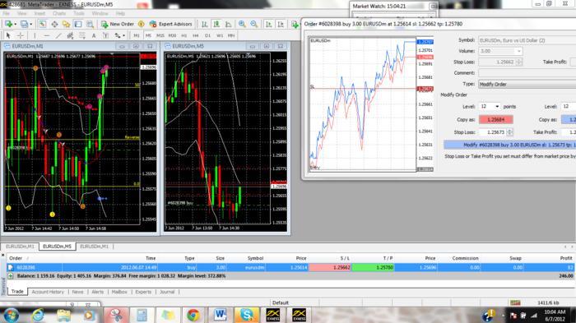Click the red Copy as 1.25684 button
The image size is (576, 323).
(x=496, y=120)
